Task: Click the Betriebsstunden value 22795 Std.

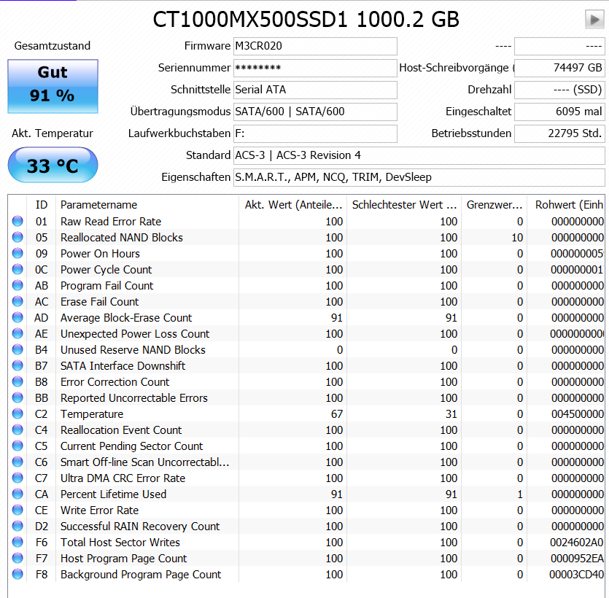Action: tap(559, 133)
